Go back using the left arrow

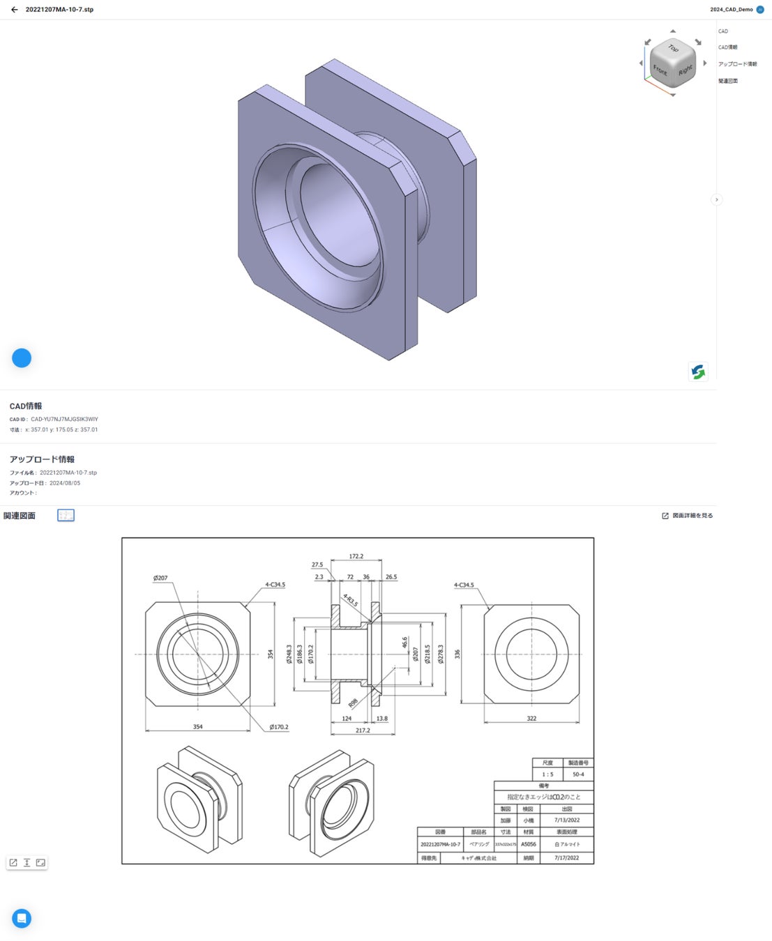14,10
